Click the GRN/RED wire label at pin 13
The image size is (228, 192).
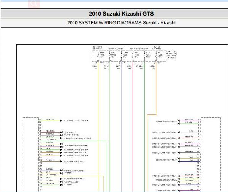pos(50,154)
